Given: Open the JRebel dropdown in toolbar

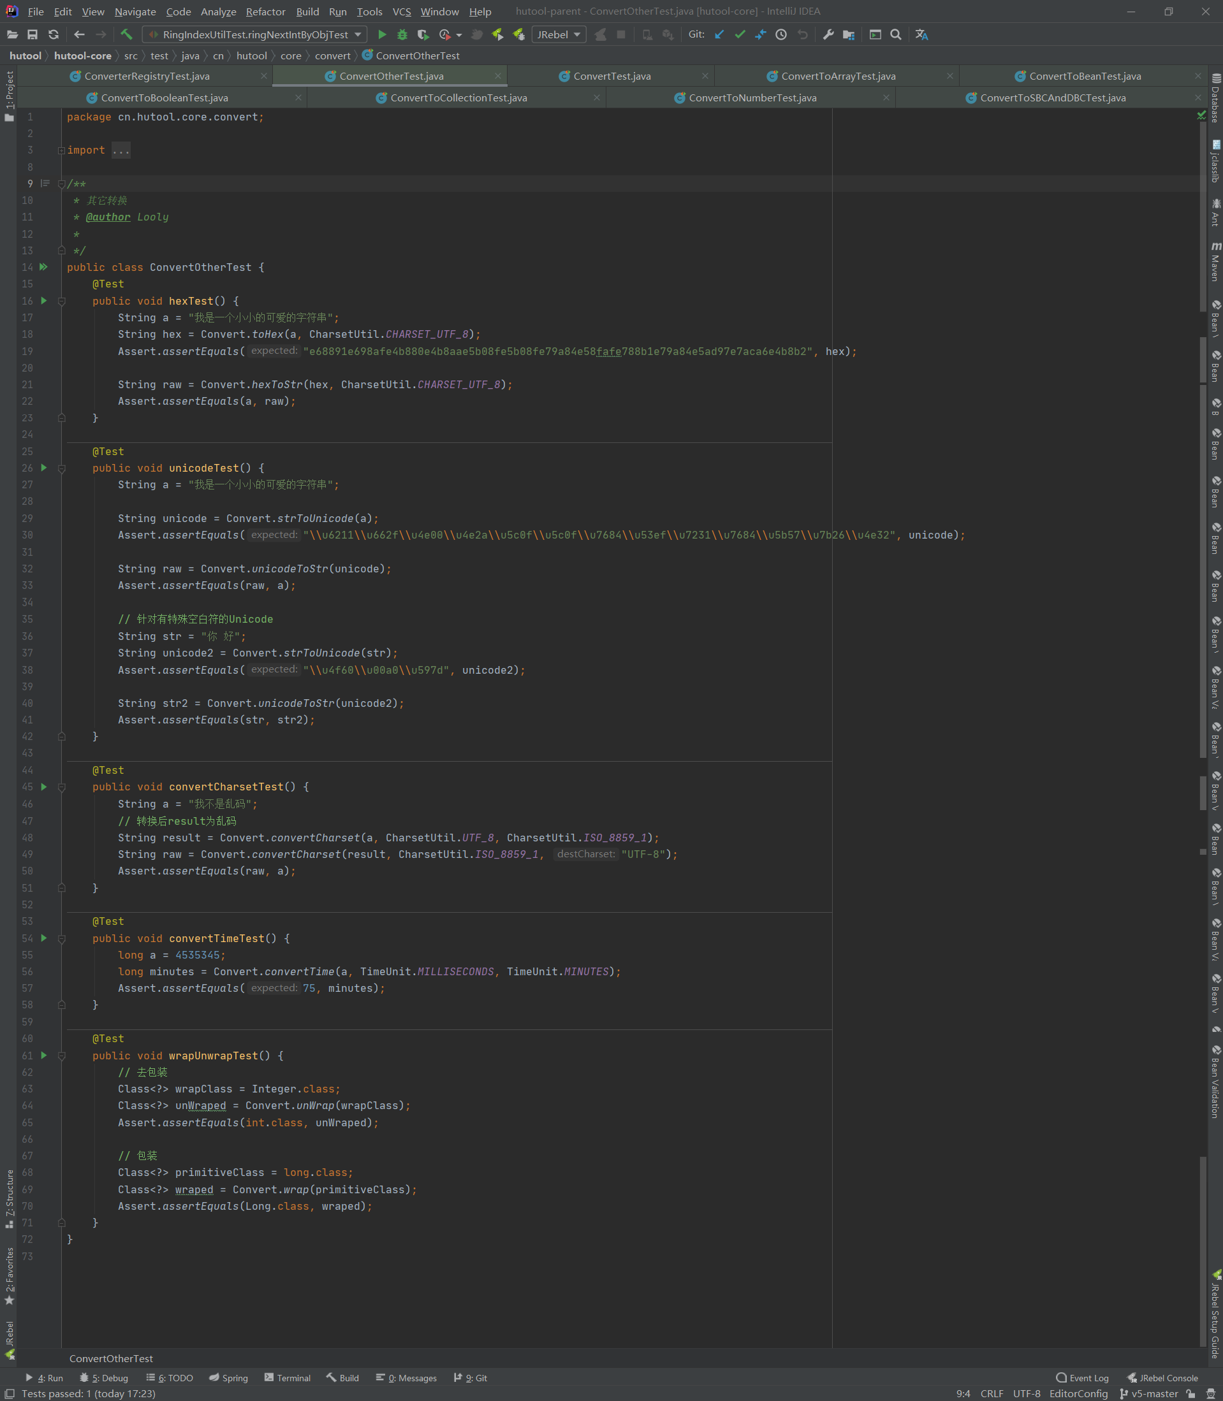Looking at the screenshot, I should click(559, 35).
